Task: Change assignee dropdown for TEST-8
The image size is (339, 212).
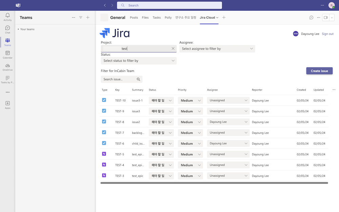Action: tap(228, 122)
